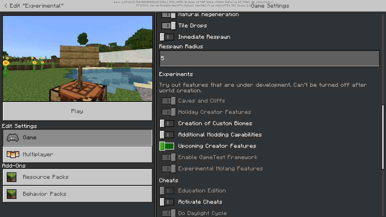Click the "Respawn Radius" label
The image size is (386, 217).
[x=181, y=47]
